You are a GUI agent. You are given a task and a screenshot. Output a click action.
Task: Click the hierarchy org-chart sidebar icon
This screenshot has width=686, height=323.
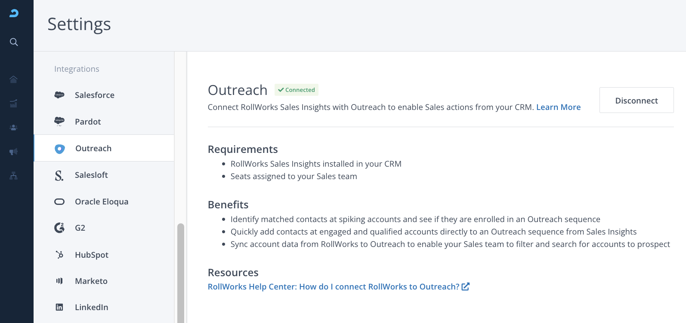pyautogui.click(x=14, y=176)
